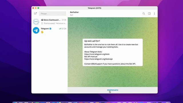Click the 'Що вміє цей бот?' heading

tap(92, 41)
